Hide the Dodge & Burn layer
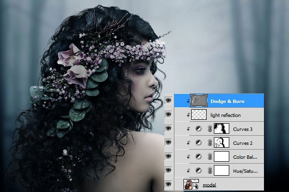 tap(168, 101)
